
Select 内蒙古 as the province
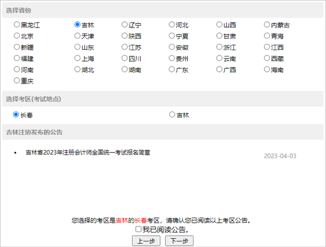[x=267, y=25]
